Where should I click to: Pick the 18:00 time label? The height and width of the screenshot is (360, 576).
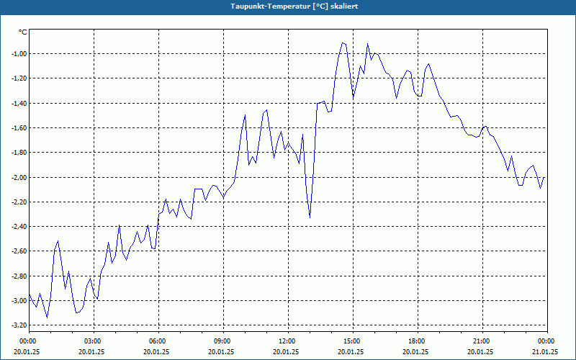coord(418,341)
